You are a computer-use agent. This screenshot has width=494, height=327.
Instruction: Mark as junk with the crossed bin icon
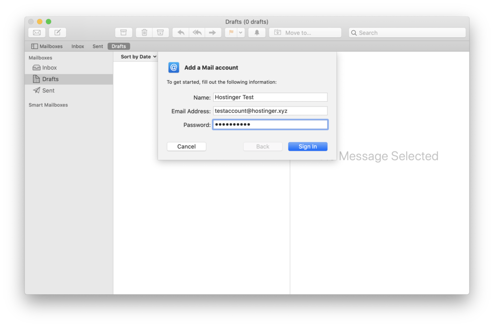click(x=160, y=32)
